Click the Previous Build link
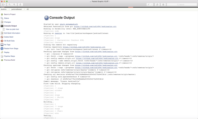 tap(10, 60)
